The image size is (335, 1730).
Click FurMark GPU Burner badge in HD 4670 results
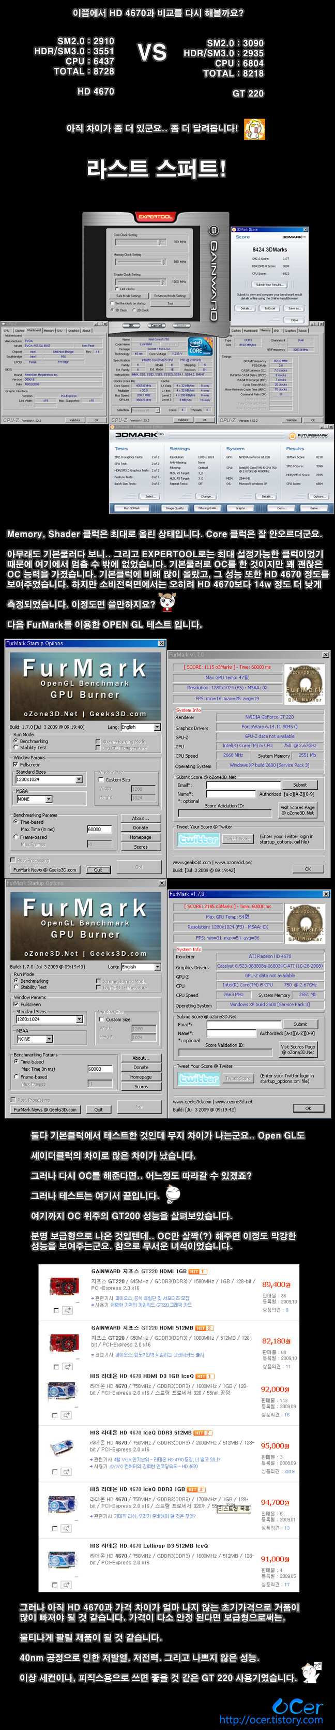click(x=305, y=923)
